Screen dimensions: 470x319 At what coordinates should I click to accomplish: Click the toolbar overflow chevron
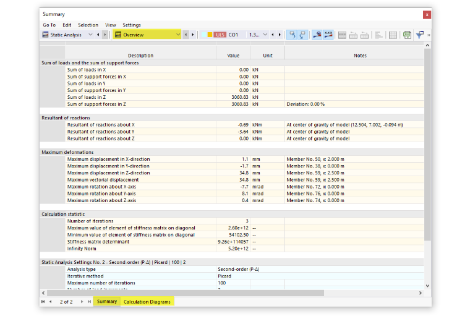(429, 35)
